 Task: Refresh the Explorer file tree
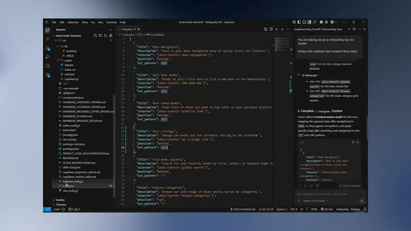click(105, 35)
